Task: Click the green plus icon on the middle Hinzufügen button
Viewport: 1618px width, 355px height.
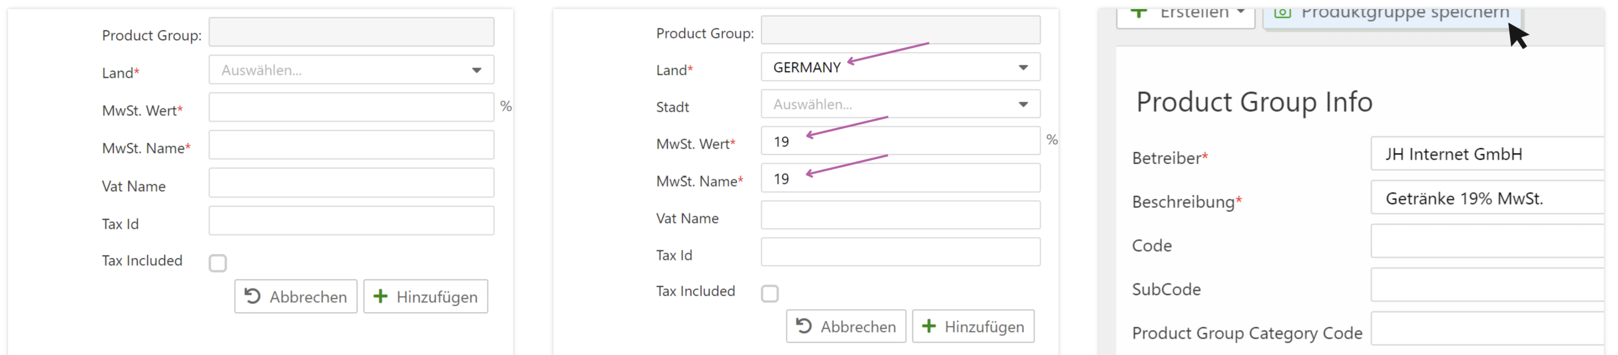Action: point(928,326)
